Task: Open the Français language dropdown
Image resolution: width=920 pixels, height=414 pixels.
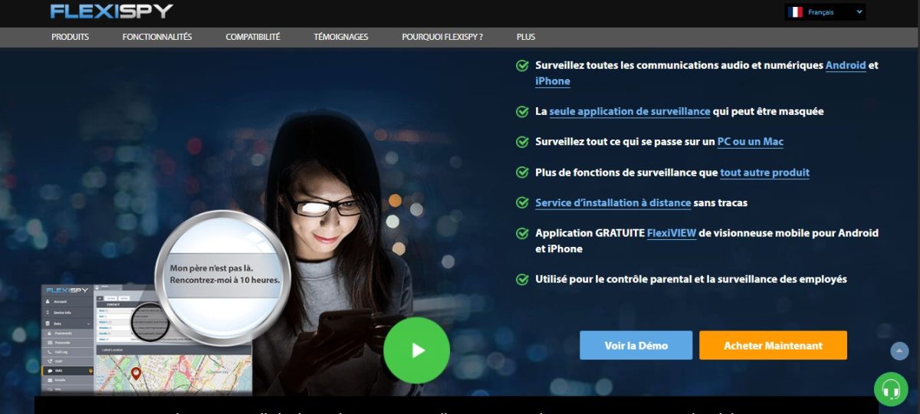Action: [826, 11]
